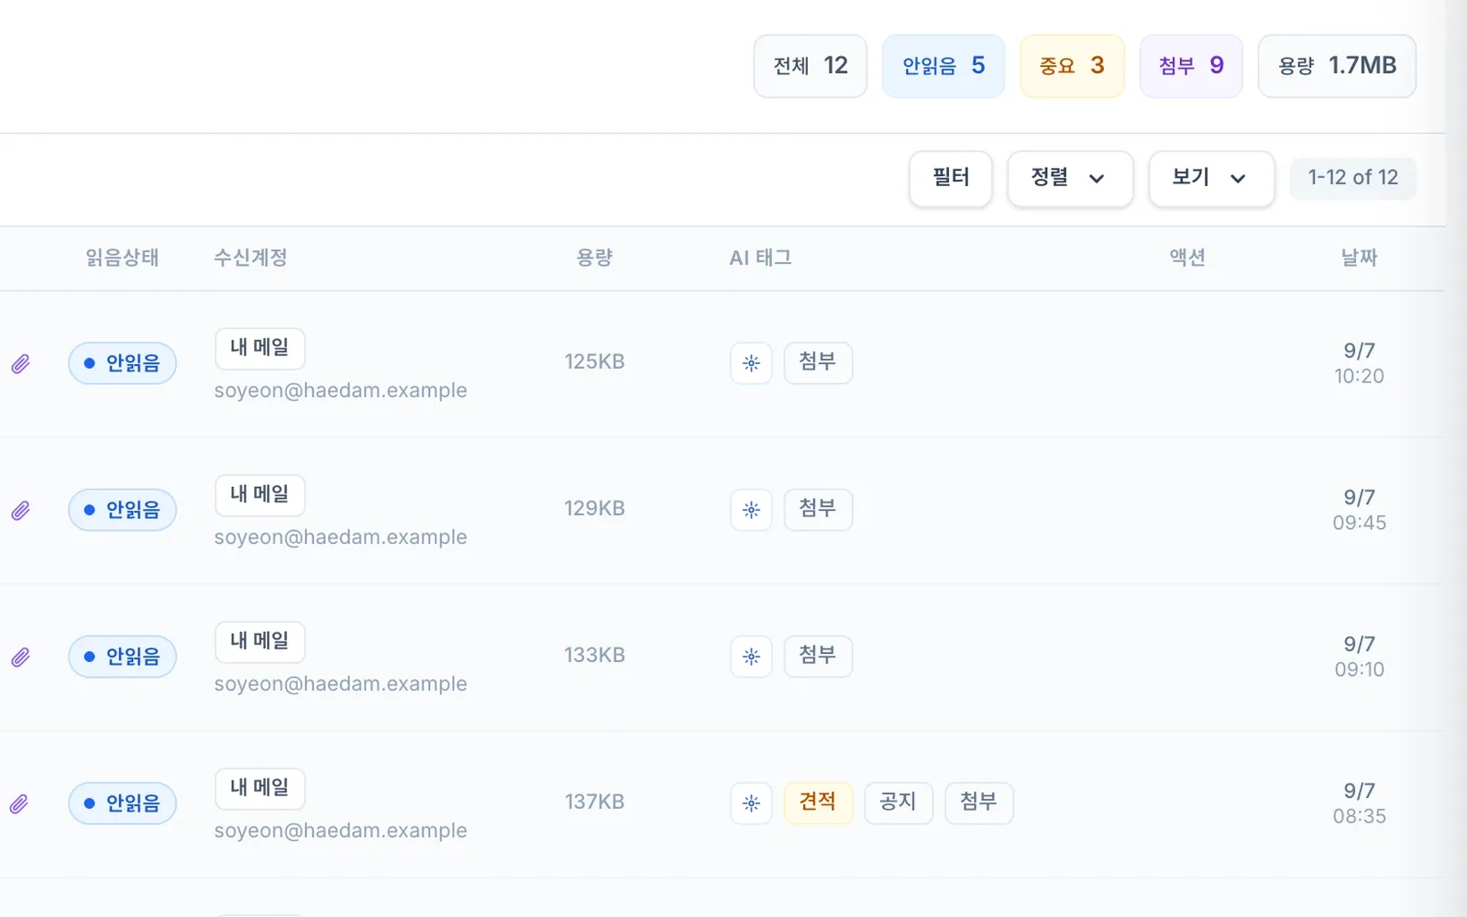Click the paperclip attachment icon on the 08:35 mail
Image resolution: width=1467 pixels, height=917 pixels.
[20, 804]
